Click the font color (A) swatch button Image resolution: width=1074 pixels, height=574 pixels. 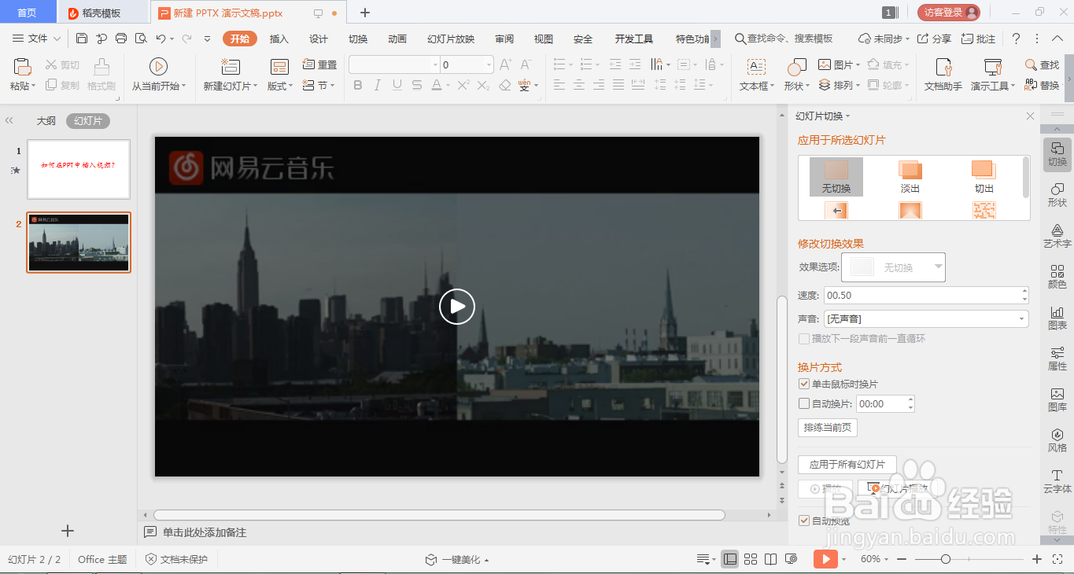436,85
